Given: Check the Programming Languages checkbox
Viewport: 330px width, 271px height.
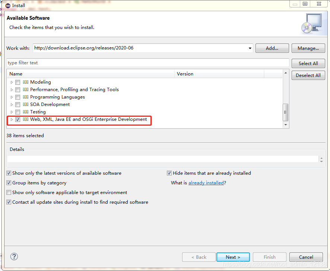Looking at the screenshot, I should pos(18,97).
